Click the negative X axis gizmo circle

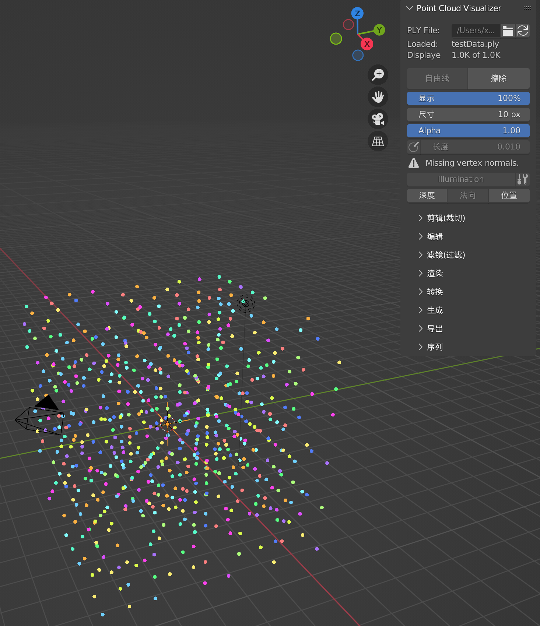point(348,25)
